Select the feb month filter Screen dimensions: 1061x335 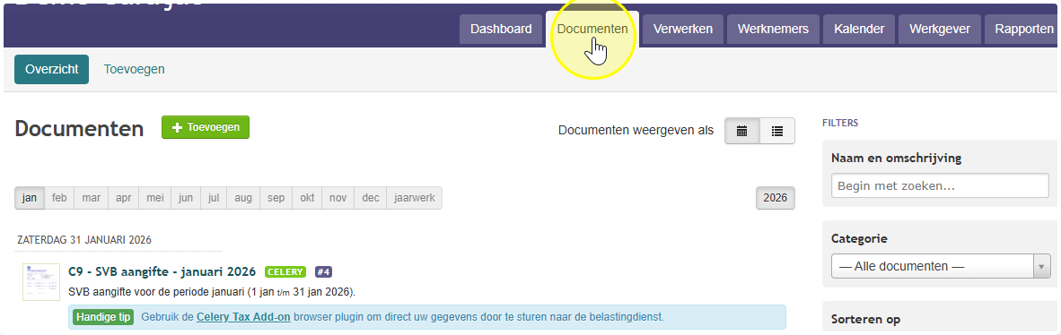point(59,198)
